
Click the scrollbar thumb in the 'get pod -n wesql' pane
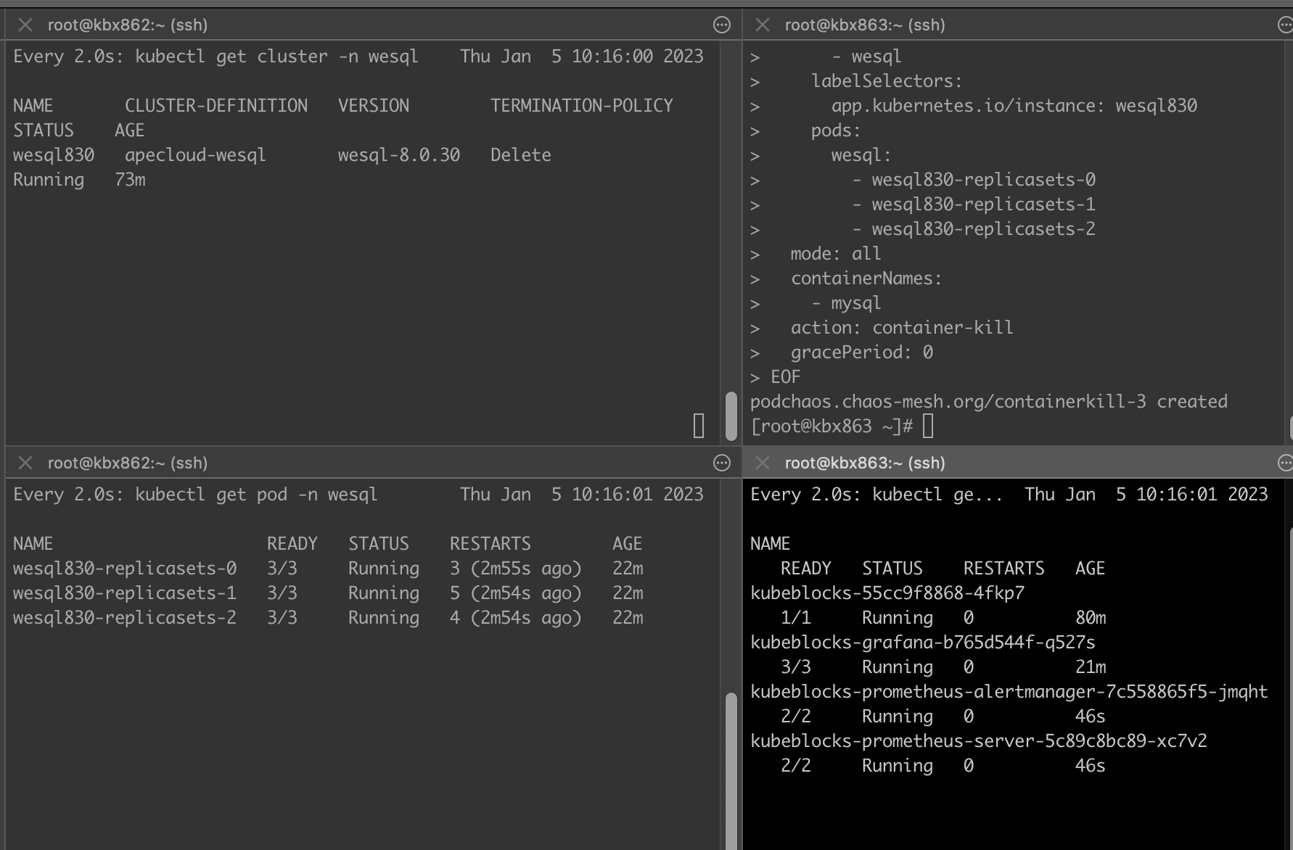click(731, 771)
